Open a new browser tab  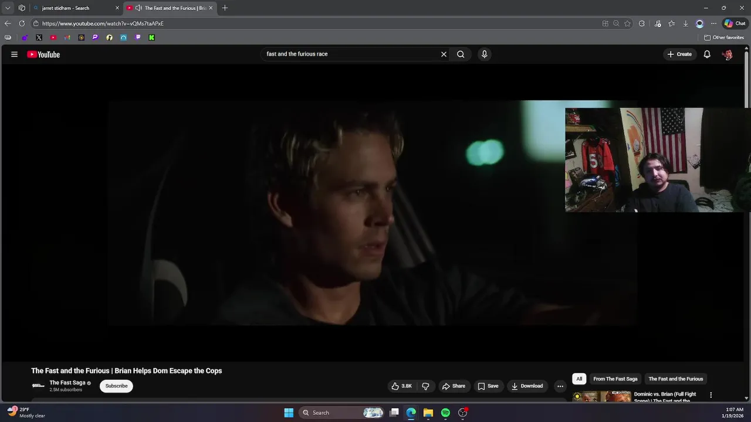point(225,8)
